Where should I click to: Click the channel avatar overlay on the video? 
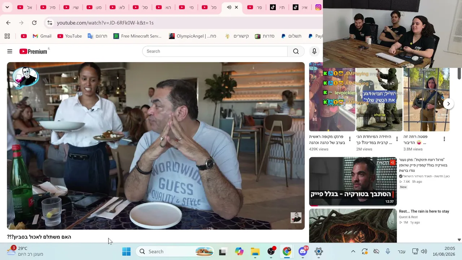pyautogui.click(x=25, y=77)
